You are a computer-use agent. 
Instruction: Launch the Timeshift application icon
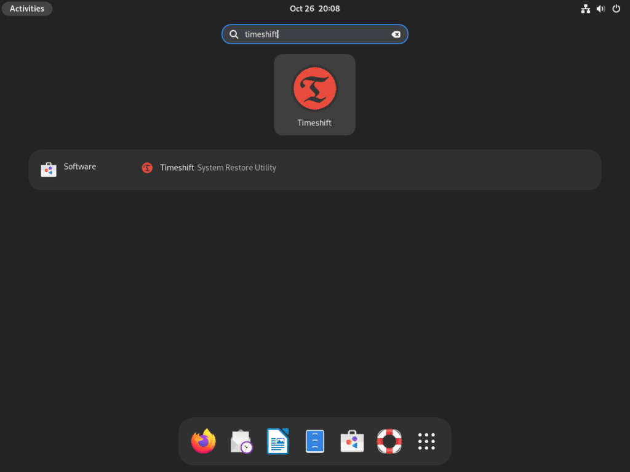coord(314,88)
